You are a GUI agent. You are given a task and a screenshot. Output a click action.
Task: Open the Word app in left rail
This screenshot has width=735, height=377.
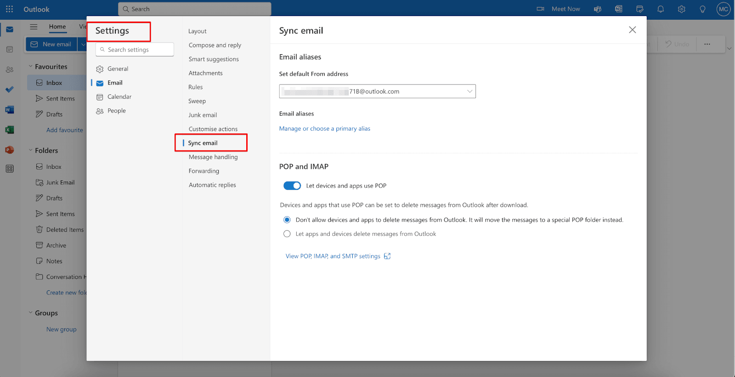point(9,110)
